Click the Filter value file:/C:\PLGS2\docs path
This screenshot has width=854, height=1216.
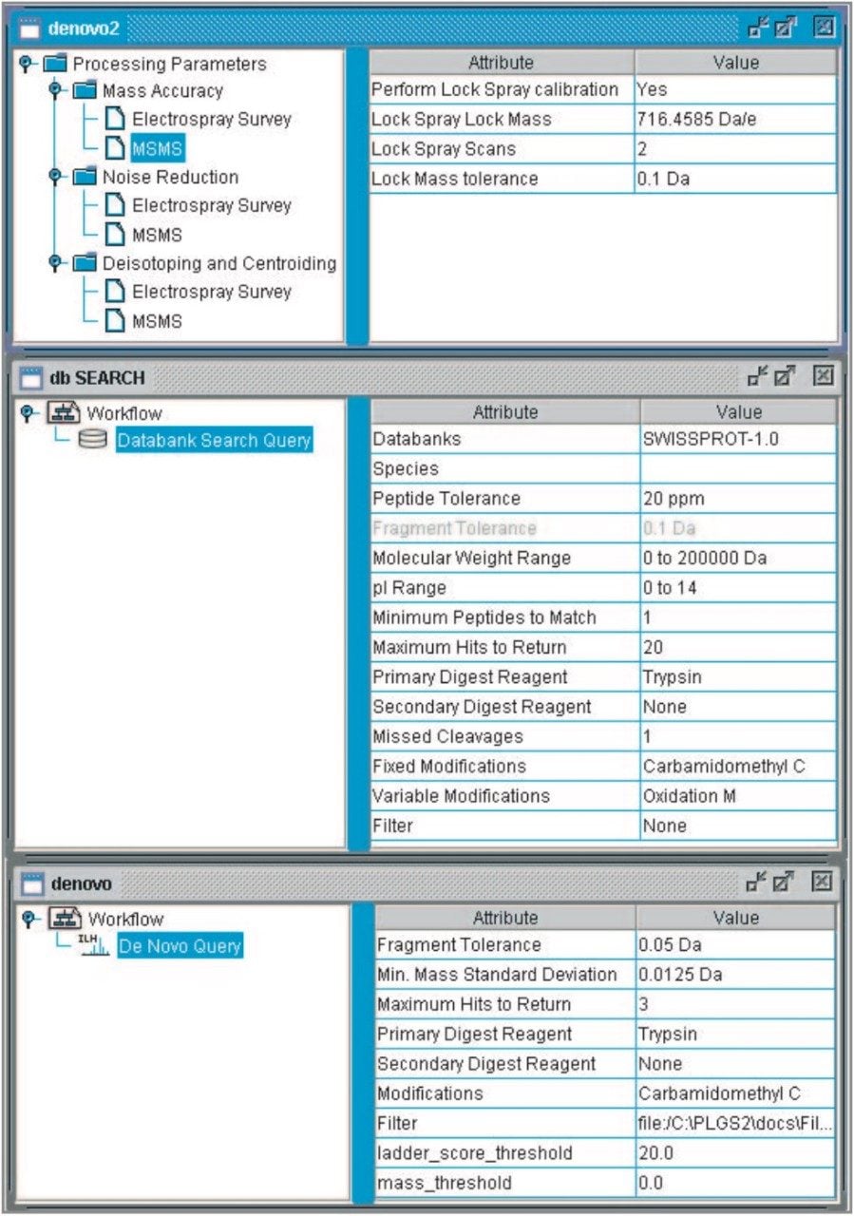pos(736,1123)
